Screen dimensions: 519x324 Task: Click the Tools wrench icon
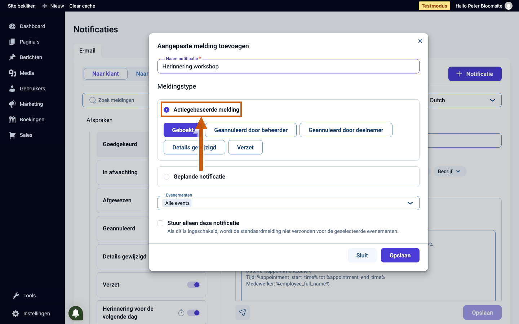pyautogui.click(x=16, y=296)
